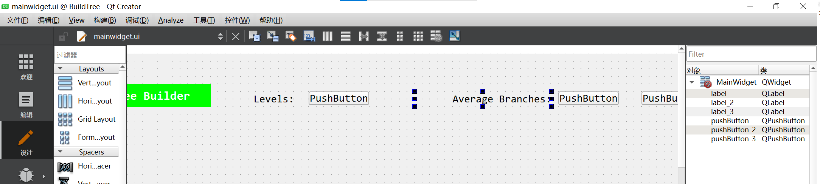820x184 pixels.
Task: Click the object inspector Filter field
Action: [x=751, y=54]
